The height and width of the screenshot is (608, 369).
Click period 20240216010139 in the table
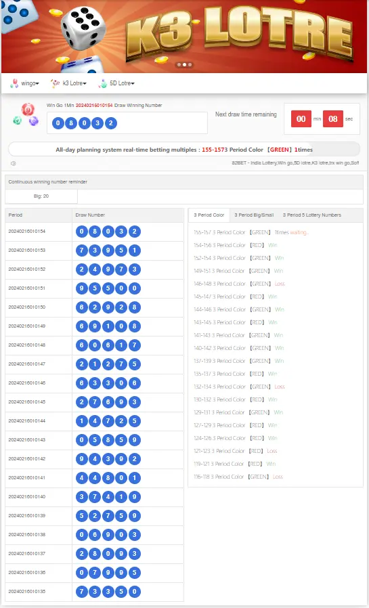pos(27,516)
